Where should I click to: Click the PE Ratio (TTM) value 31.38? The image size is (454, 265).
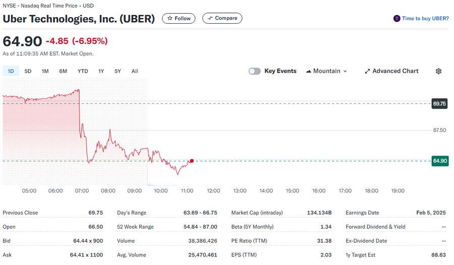tap(324, 241)
